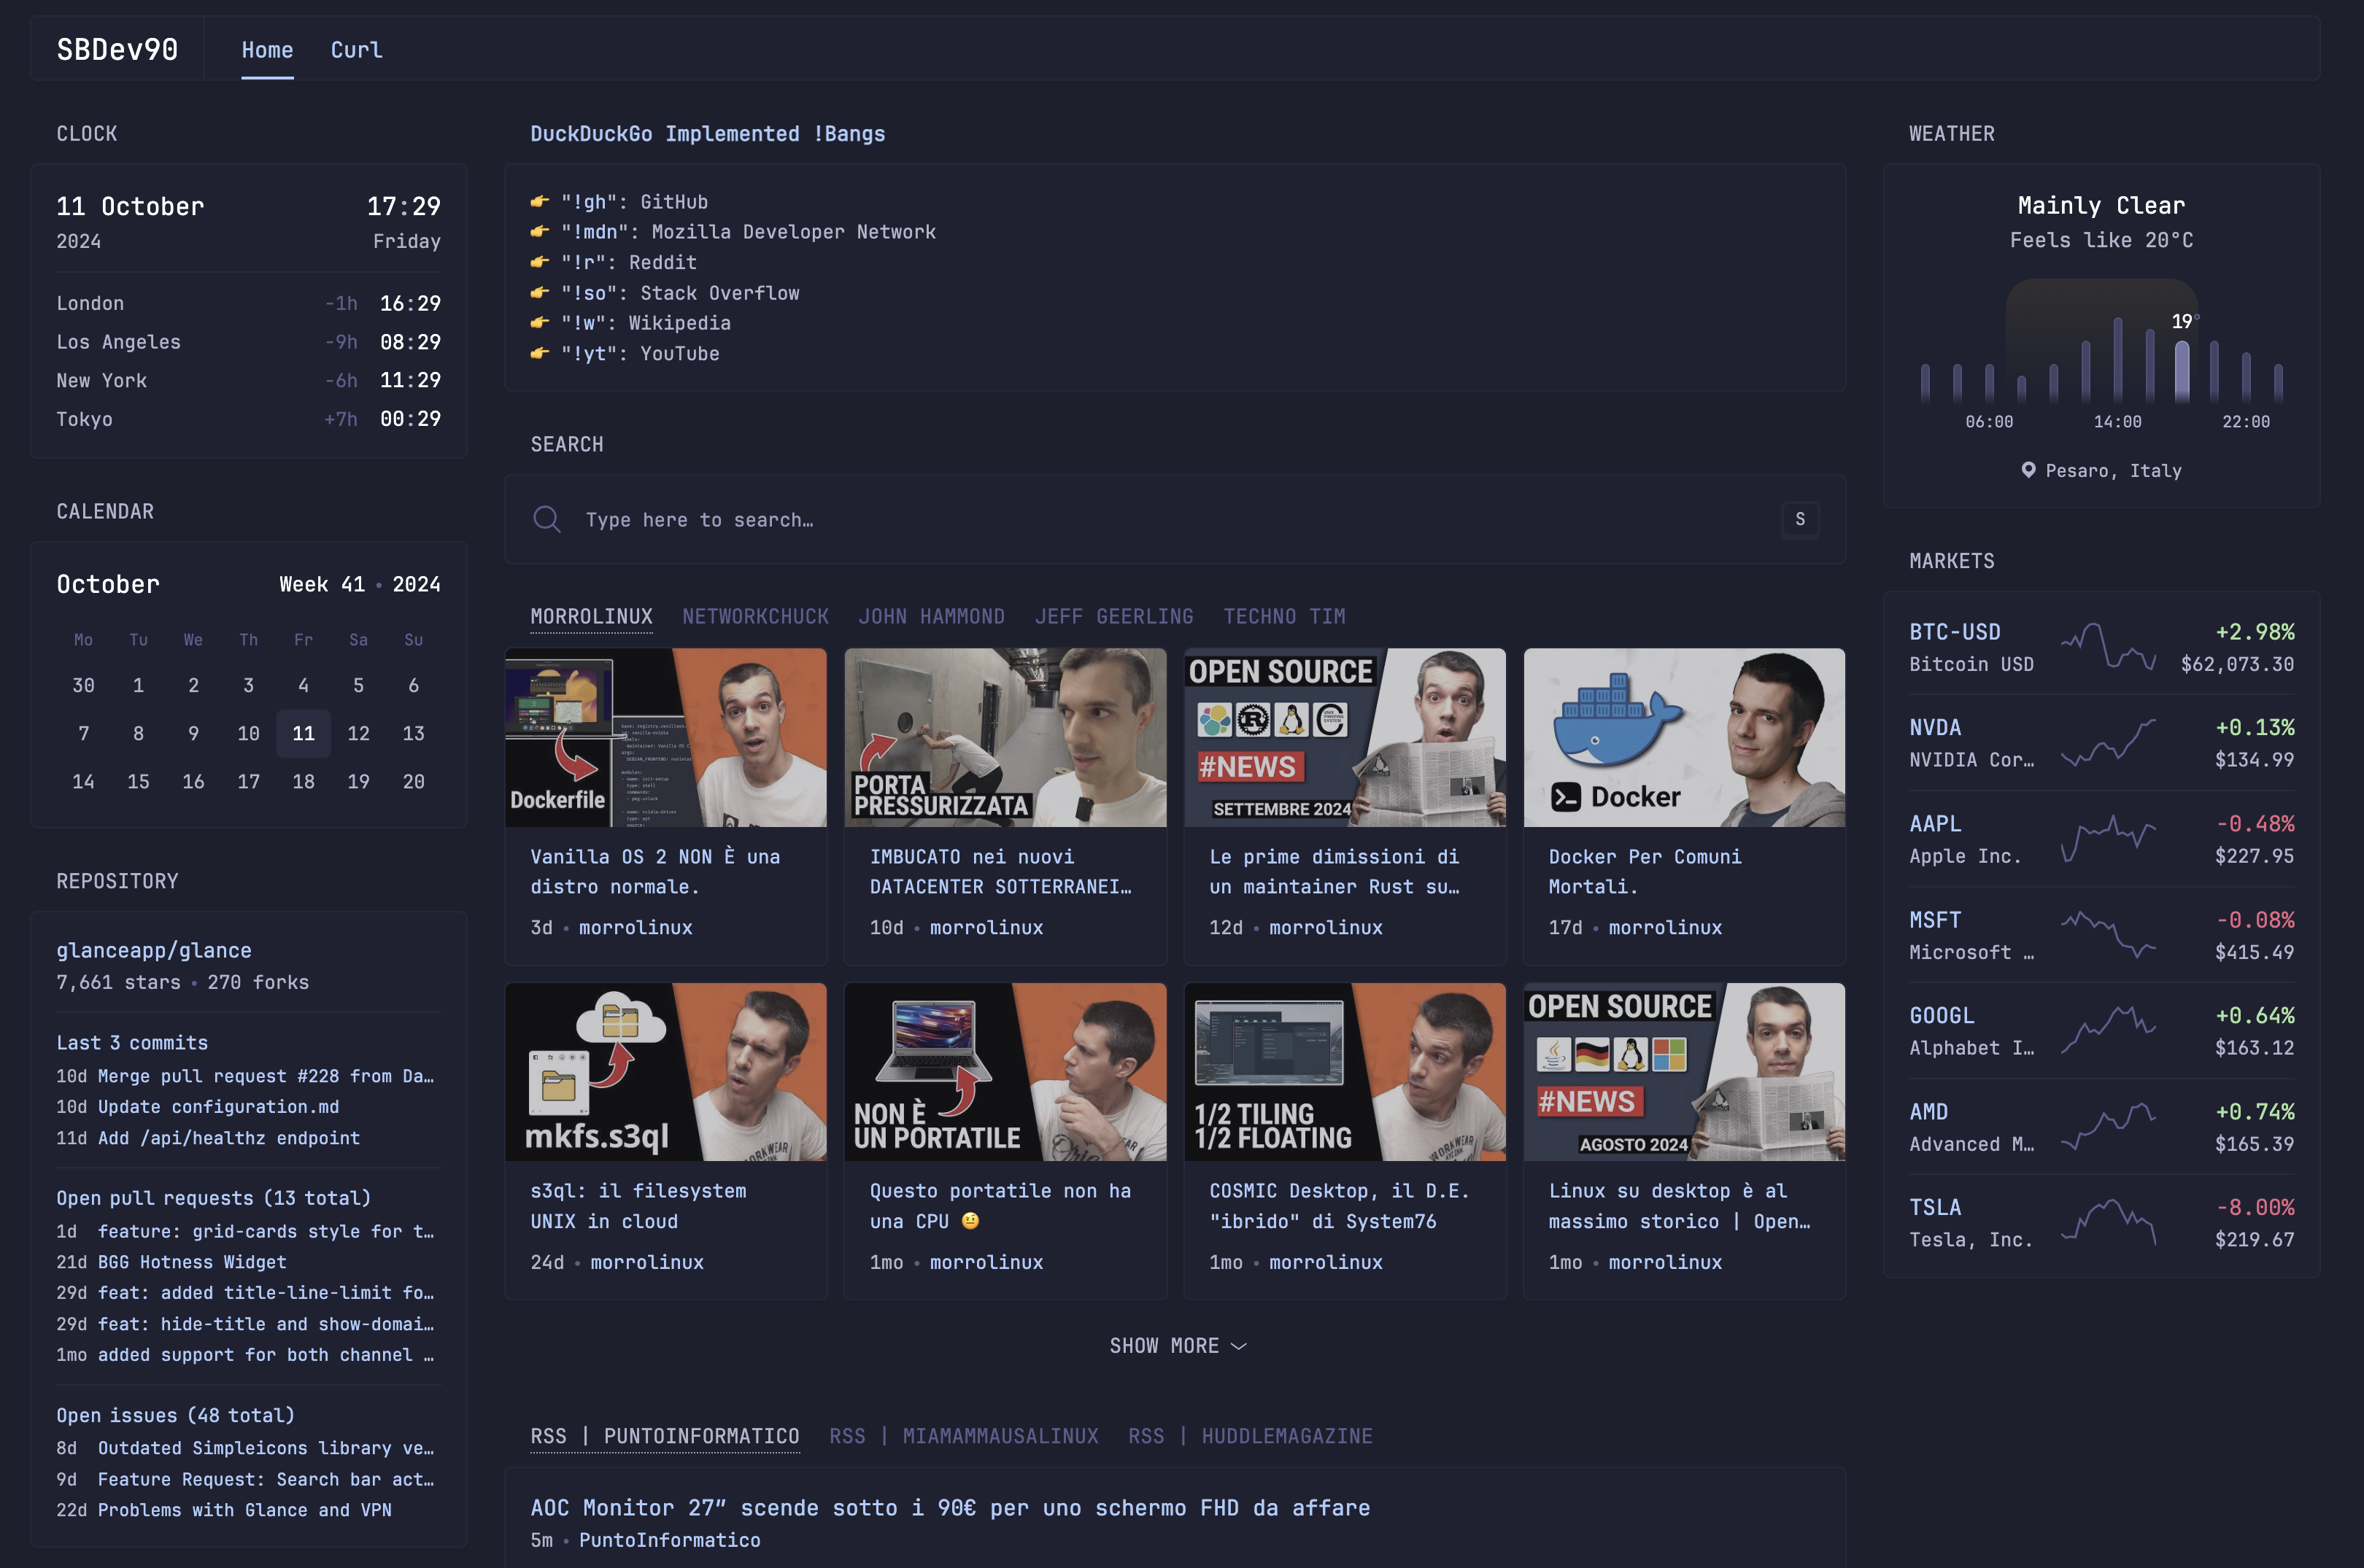Open the COSMIC Desktop video thumbnail
Viewport: 2364px width, 1568px height.
click(x=1345, y=1071)
